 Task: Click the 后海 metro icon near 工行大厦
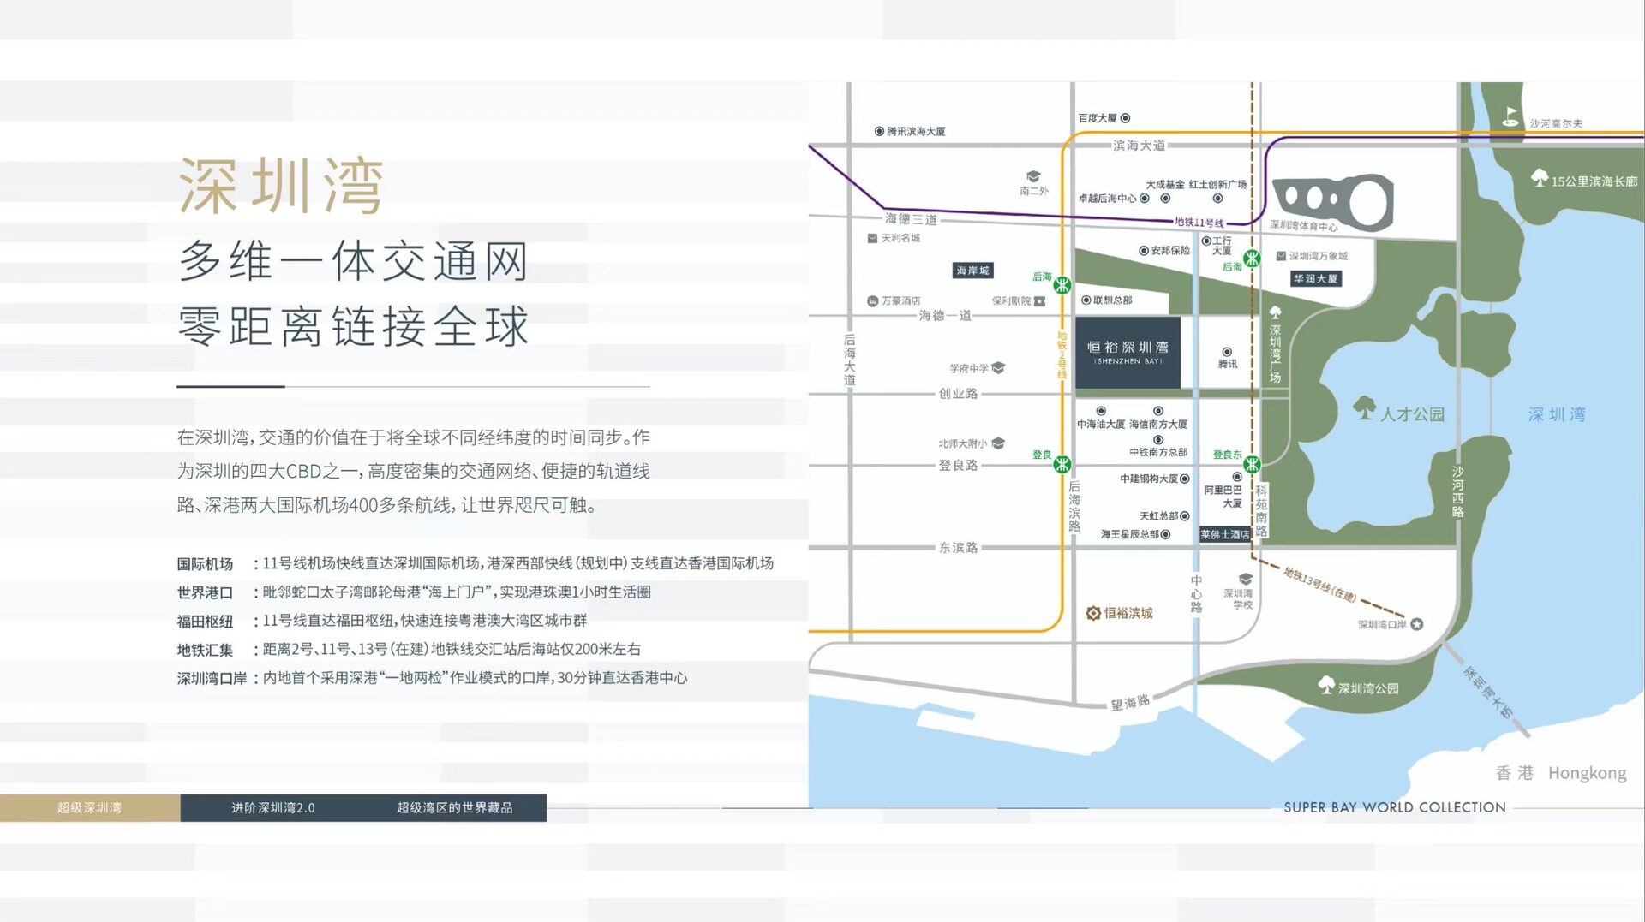coord(1252,258)
